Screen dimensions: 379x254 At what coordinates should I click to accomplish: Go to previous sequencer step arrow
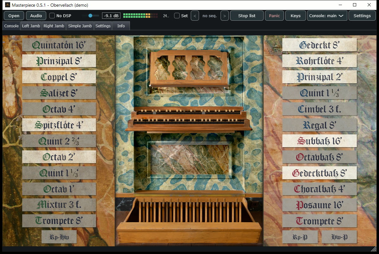click(x=195, y=16)
